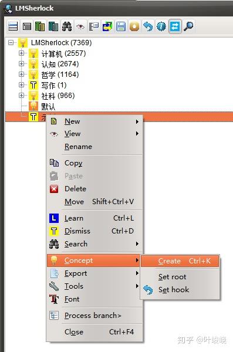
Task: Click the blue undo arrow toolbar icon
Action: point(148,26)
